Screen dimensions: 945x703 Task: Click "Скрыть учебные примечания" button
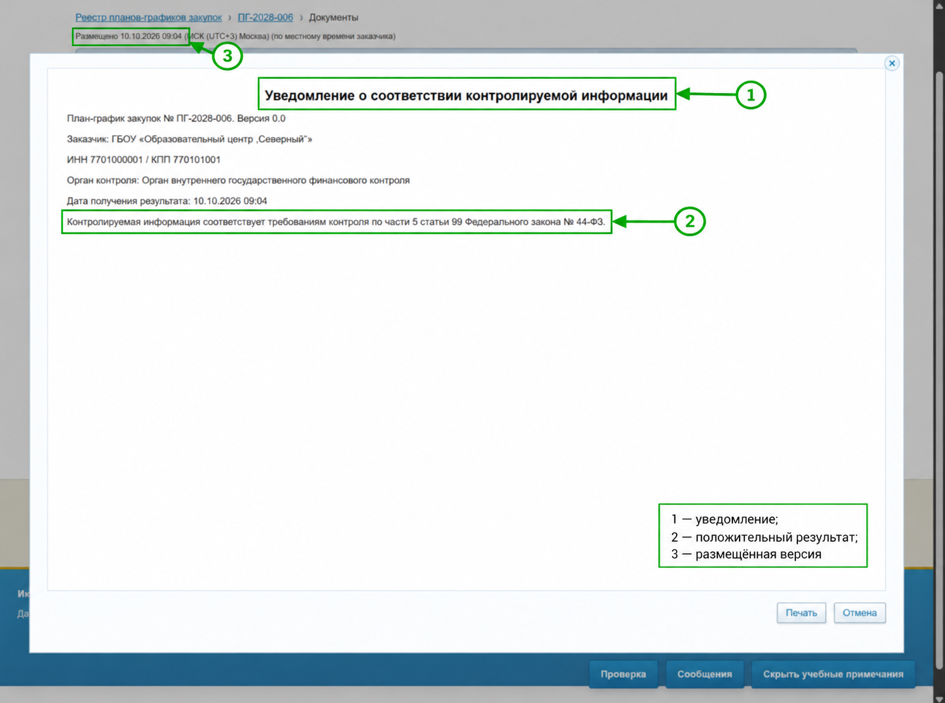click(x=833, y=674)
